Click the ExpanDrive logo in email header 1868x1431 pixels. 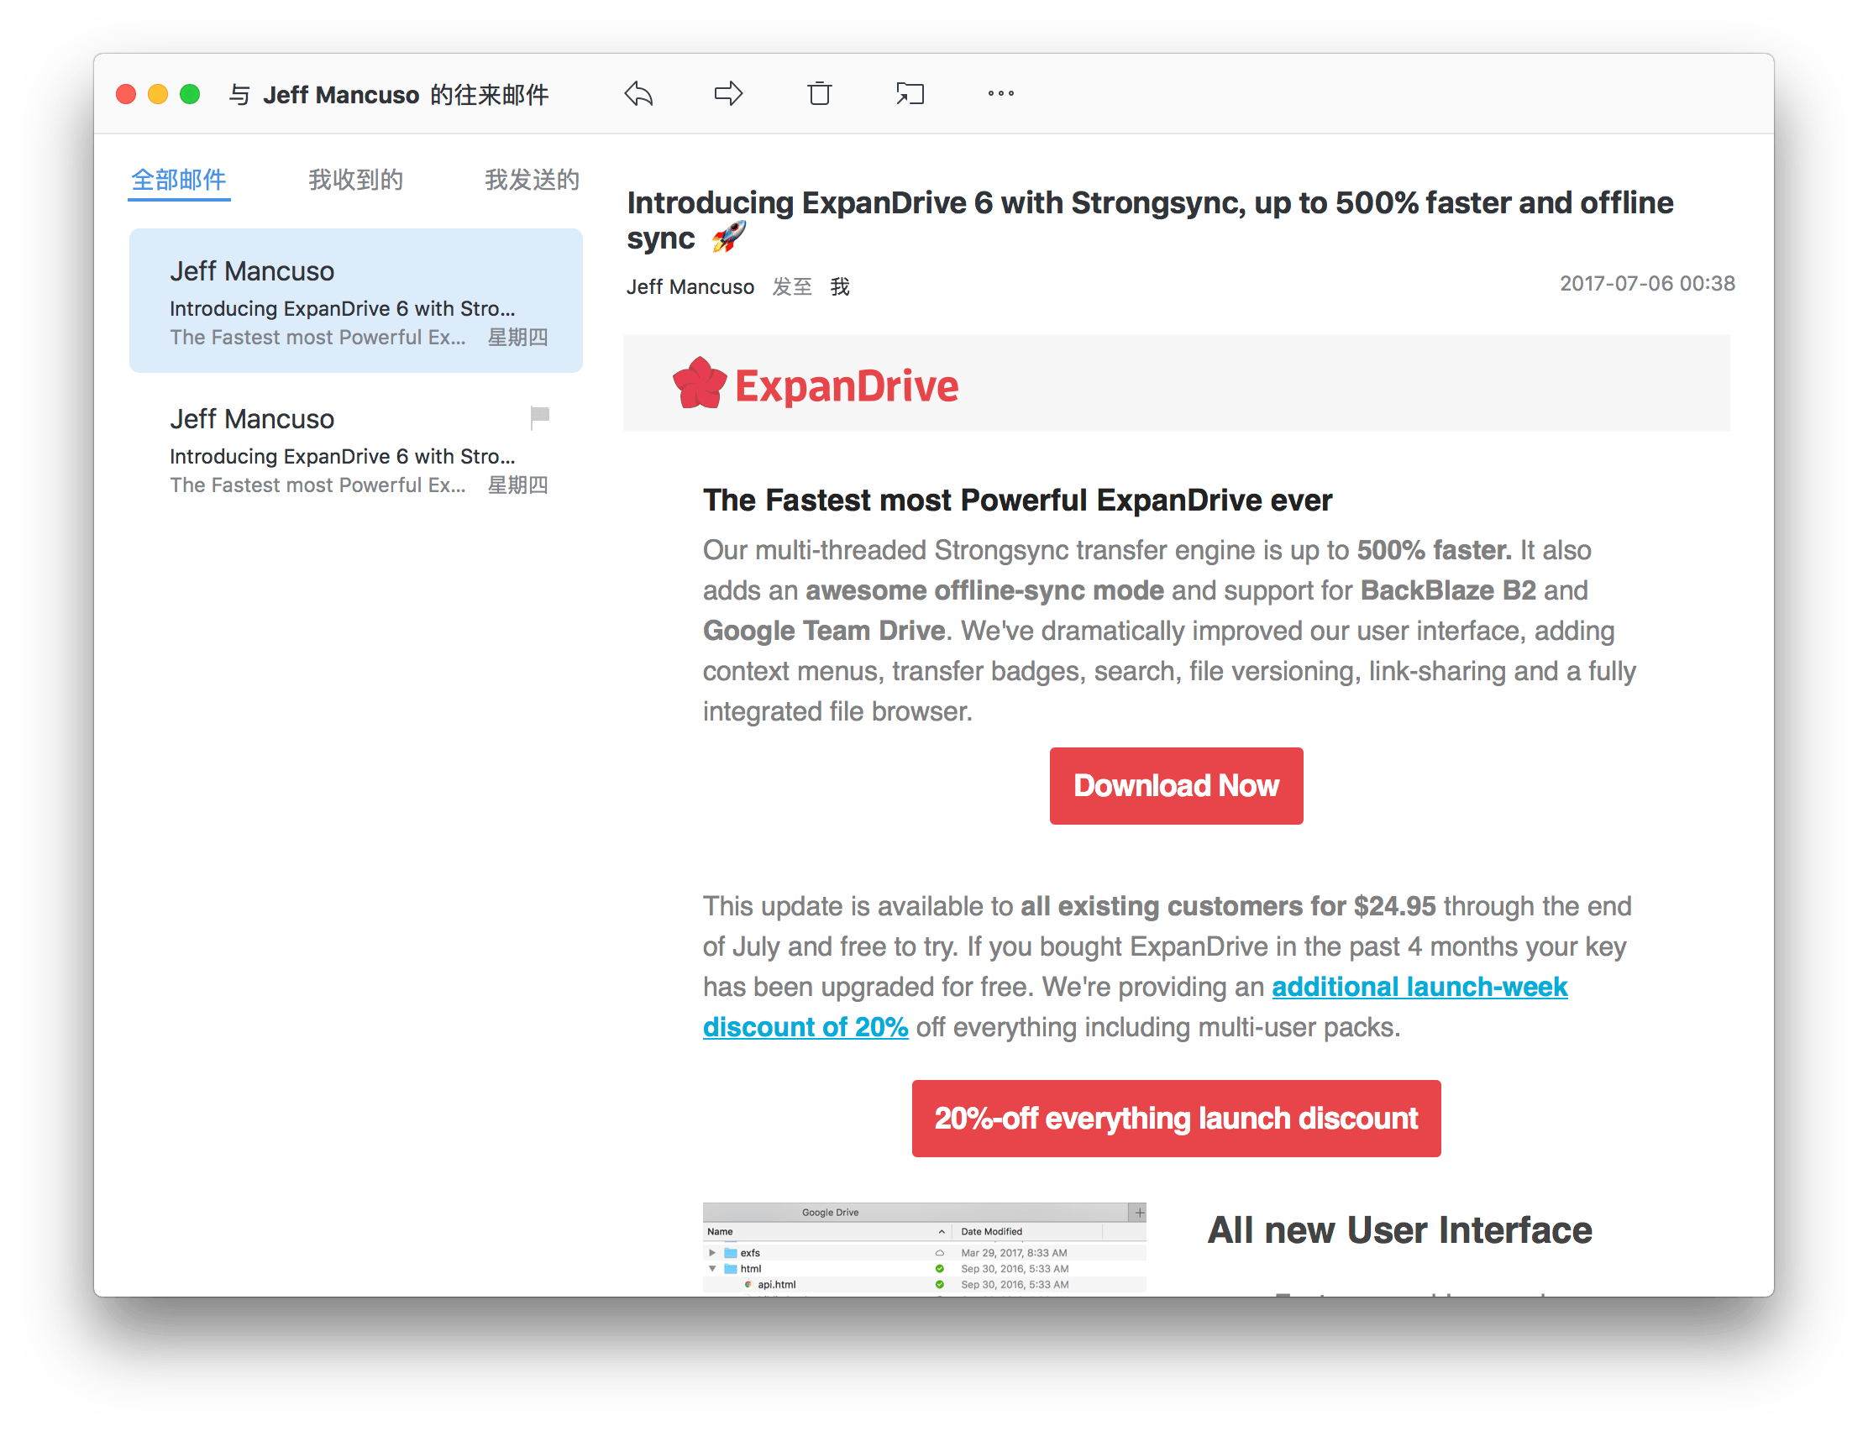[816, 384]
